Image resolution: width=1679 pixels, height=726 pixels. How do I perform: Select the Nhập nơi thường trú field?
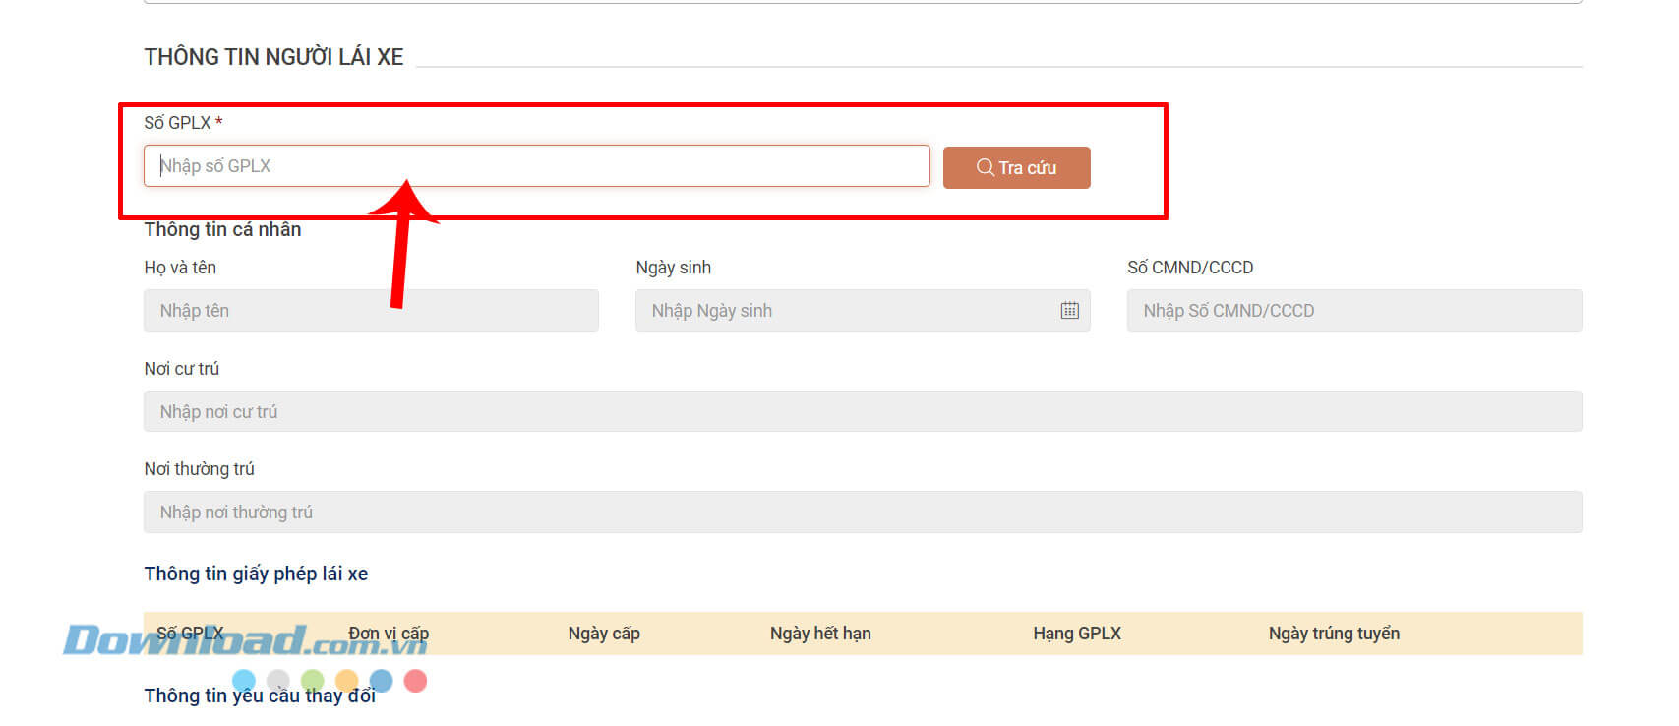pyautogui.click(x=862, y=513)
